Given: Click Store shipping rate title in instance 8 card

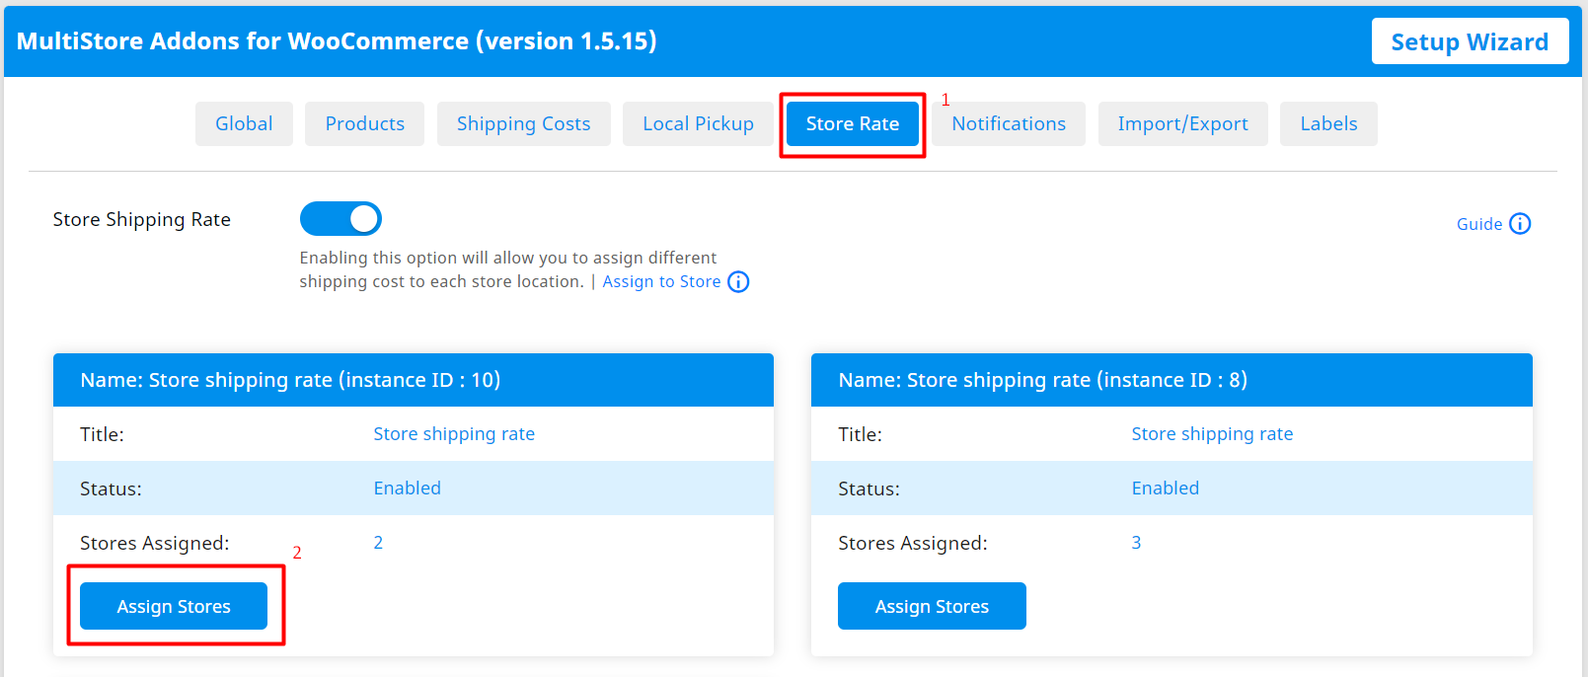Looking at the screenshot, I should tap(1212, 434).
